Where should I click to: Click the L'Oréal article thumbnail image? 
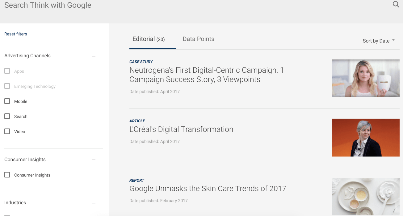(x=366, y=137)
